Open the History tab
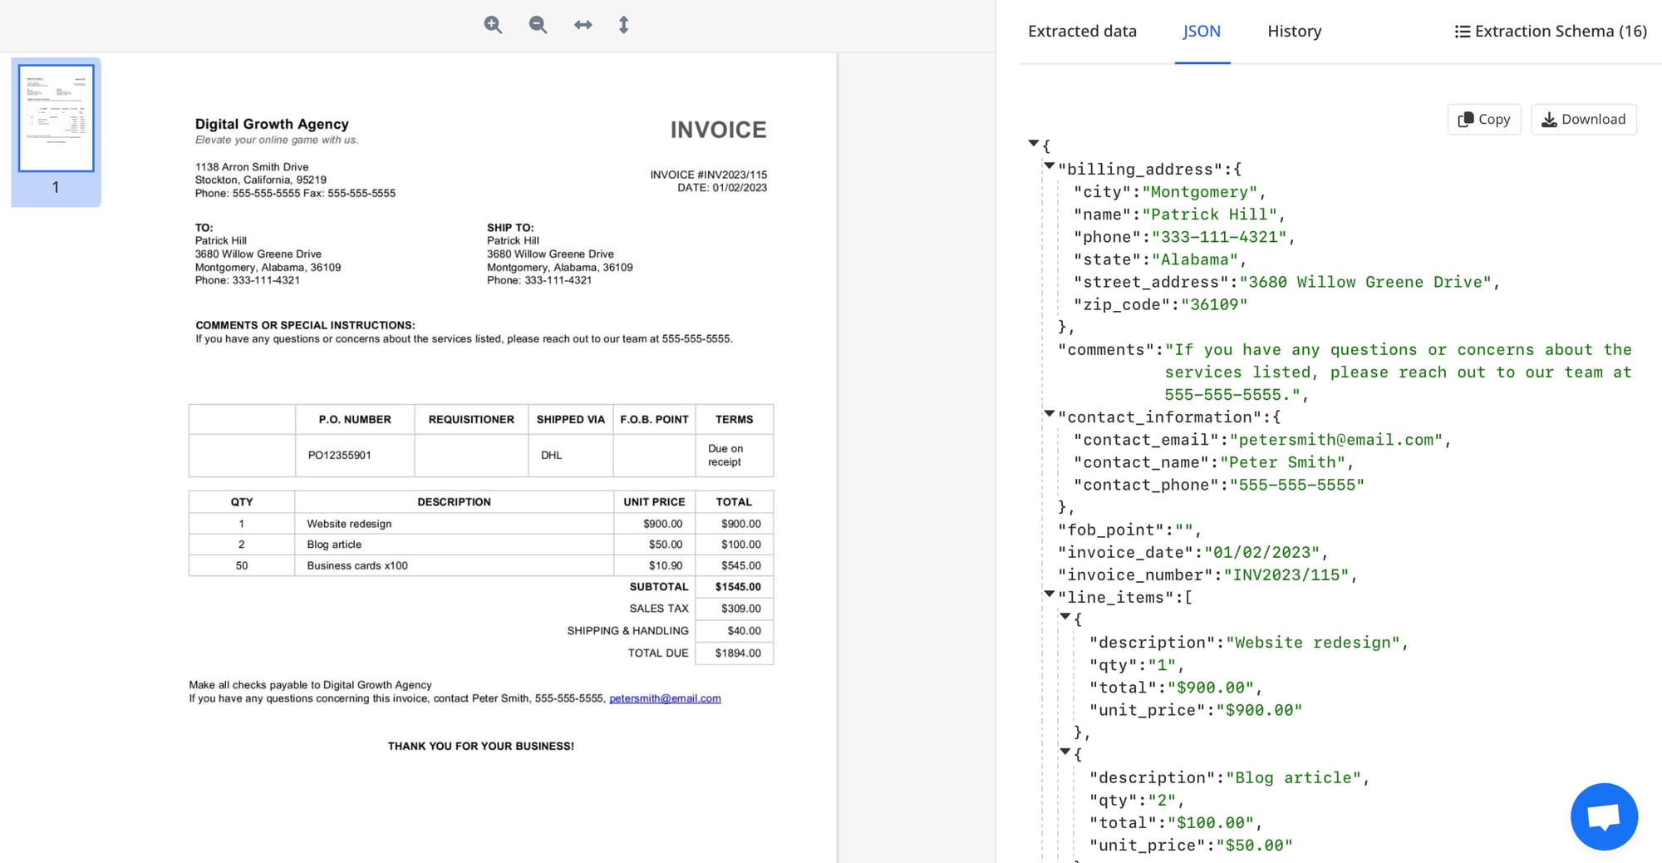1662x863 pixels. (x=1294, y=32)
